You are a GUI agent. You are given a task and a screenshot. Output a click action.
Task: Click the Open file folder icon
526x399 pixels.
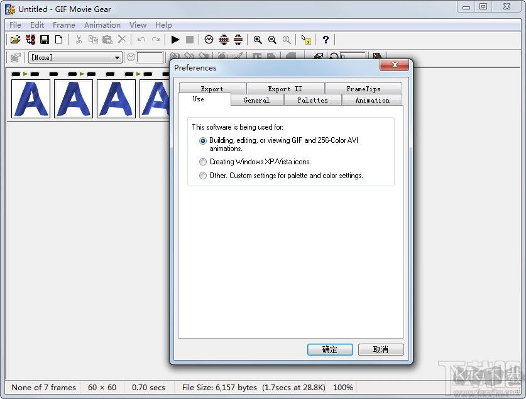point(15,40)
